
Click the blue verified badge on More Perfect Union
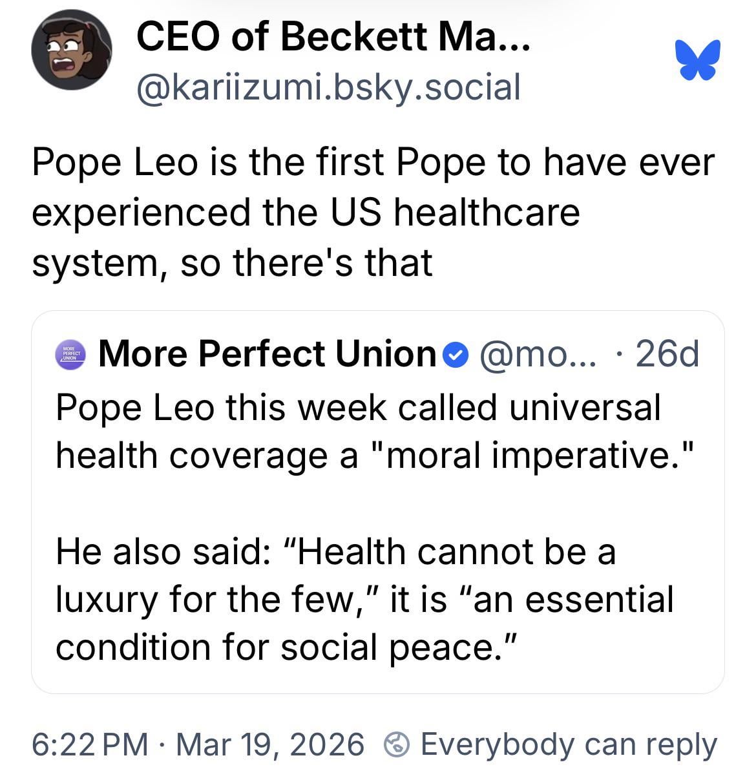pos(458,355)
